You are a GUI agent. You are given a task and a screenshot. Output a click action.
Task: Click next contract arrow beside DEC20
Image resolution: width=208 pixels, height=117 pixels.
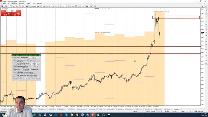(x=39, y=57)
